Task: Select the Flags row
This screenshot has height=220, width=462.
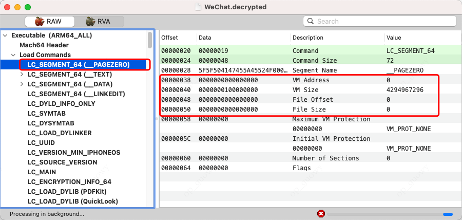Action: (311, 168)
